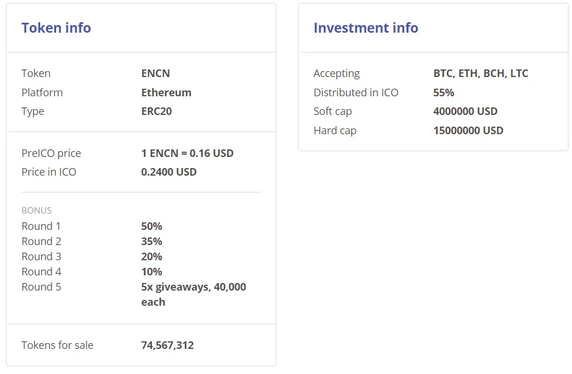Select the Soft cap 4000000 USD value

pyautogui.click(x=466, y=111)
